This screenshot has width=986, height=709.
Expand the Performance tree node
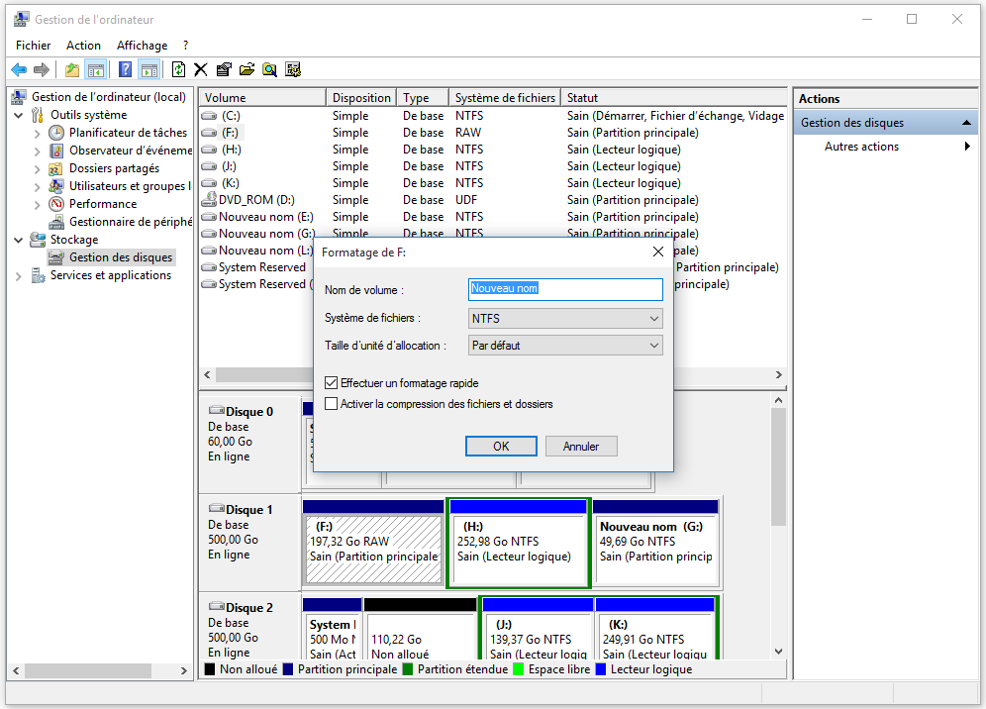[x=37, y=204]
